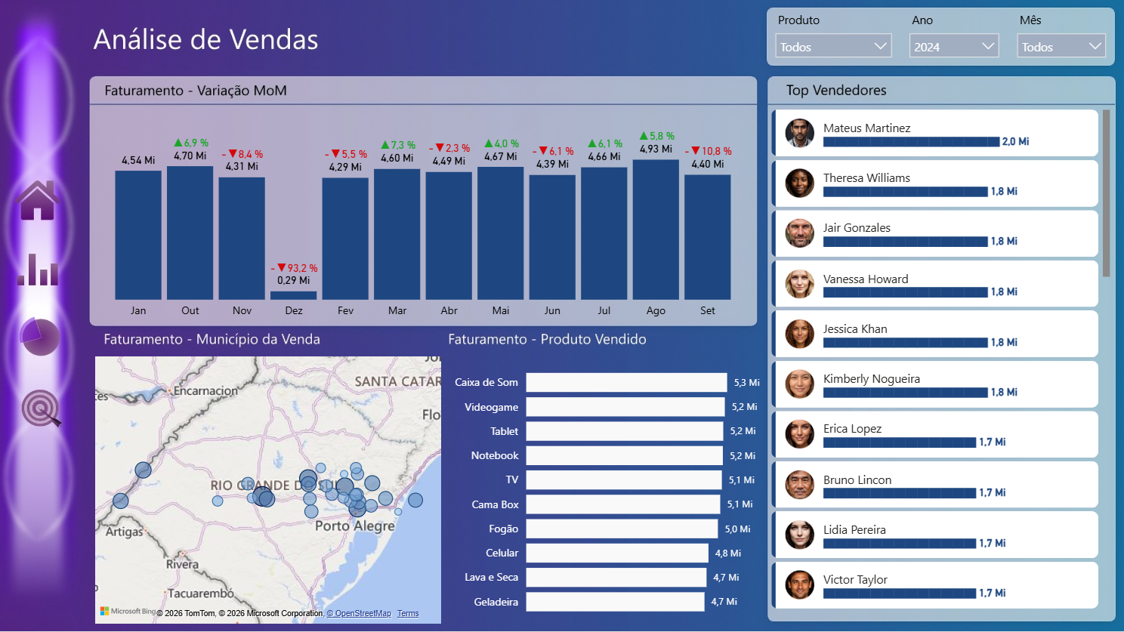Click the Encarnacion label on map

205,390
